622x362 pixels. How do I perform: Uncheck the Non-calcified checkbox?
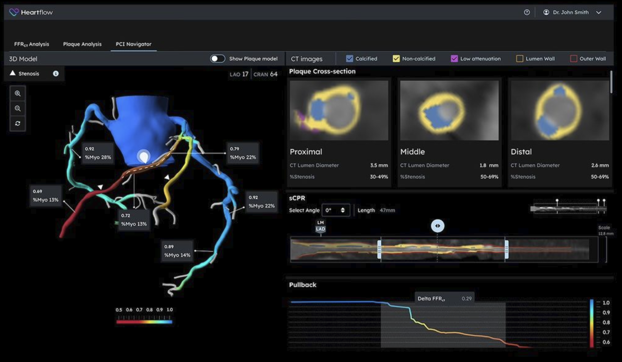click(x=396, y=58)
